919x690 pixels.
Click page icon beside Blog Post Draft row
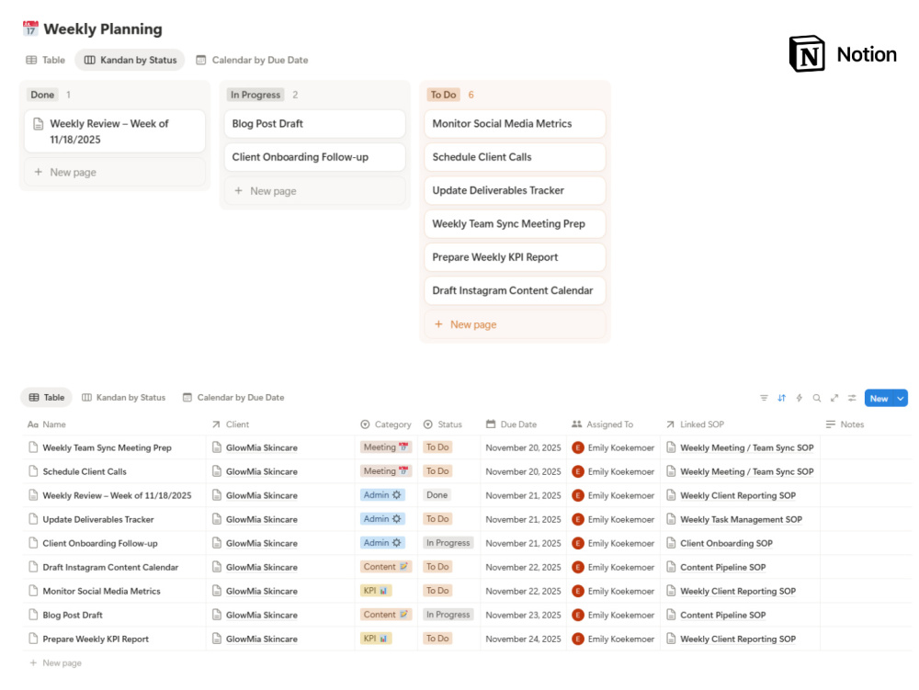click(33, 615)
